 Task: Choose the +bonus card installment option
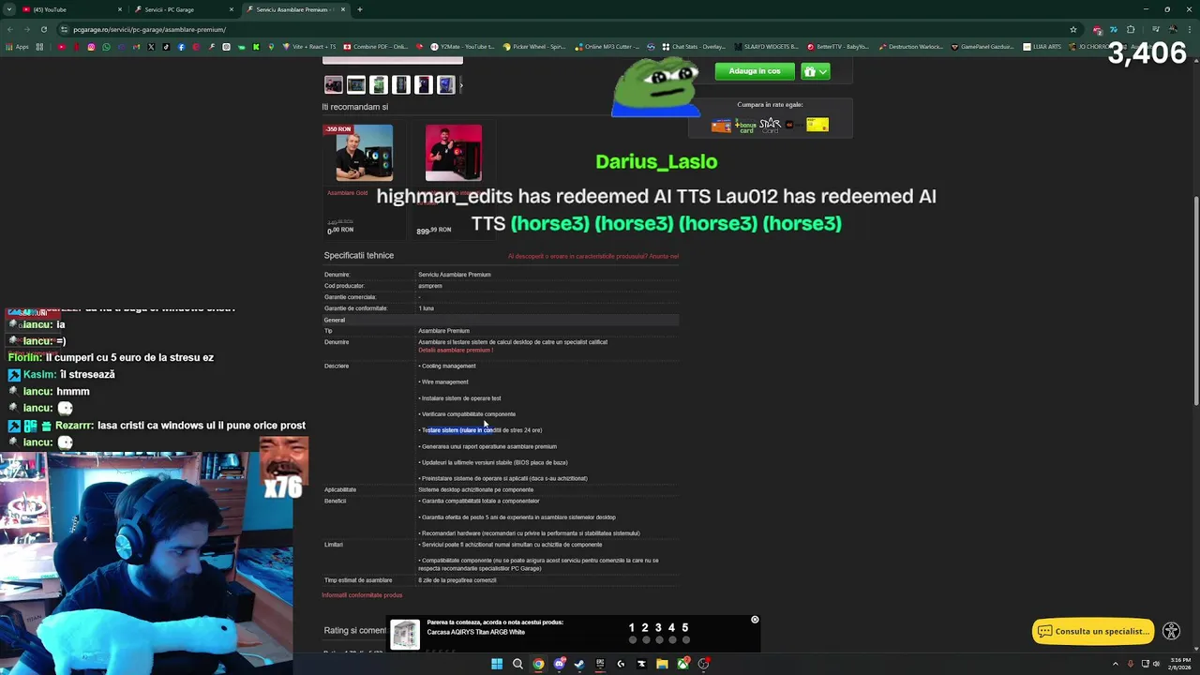point(745,126)
